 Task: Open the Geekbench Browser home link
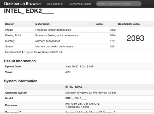[x=22, y=4]
